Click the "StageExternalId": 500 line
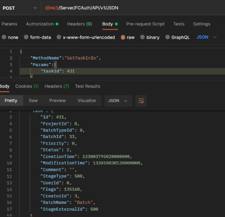This screenshot has height=217, width=225. tap(69, 209)
